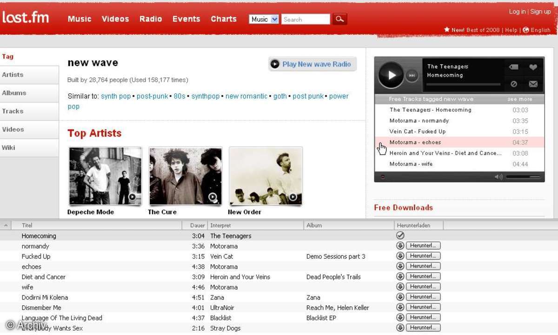Screen dimensions: 558x335
Task: Open the Charts navigation menu
Action: [224, 19]
